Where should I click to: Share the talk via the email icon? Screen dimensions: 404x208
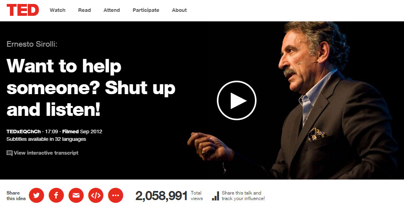(76, 195)
